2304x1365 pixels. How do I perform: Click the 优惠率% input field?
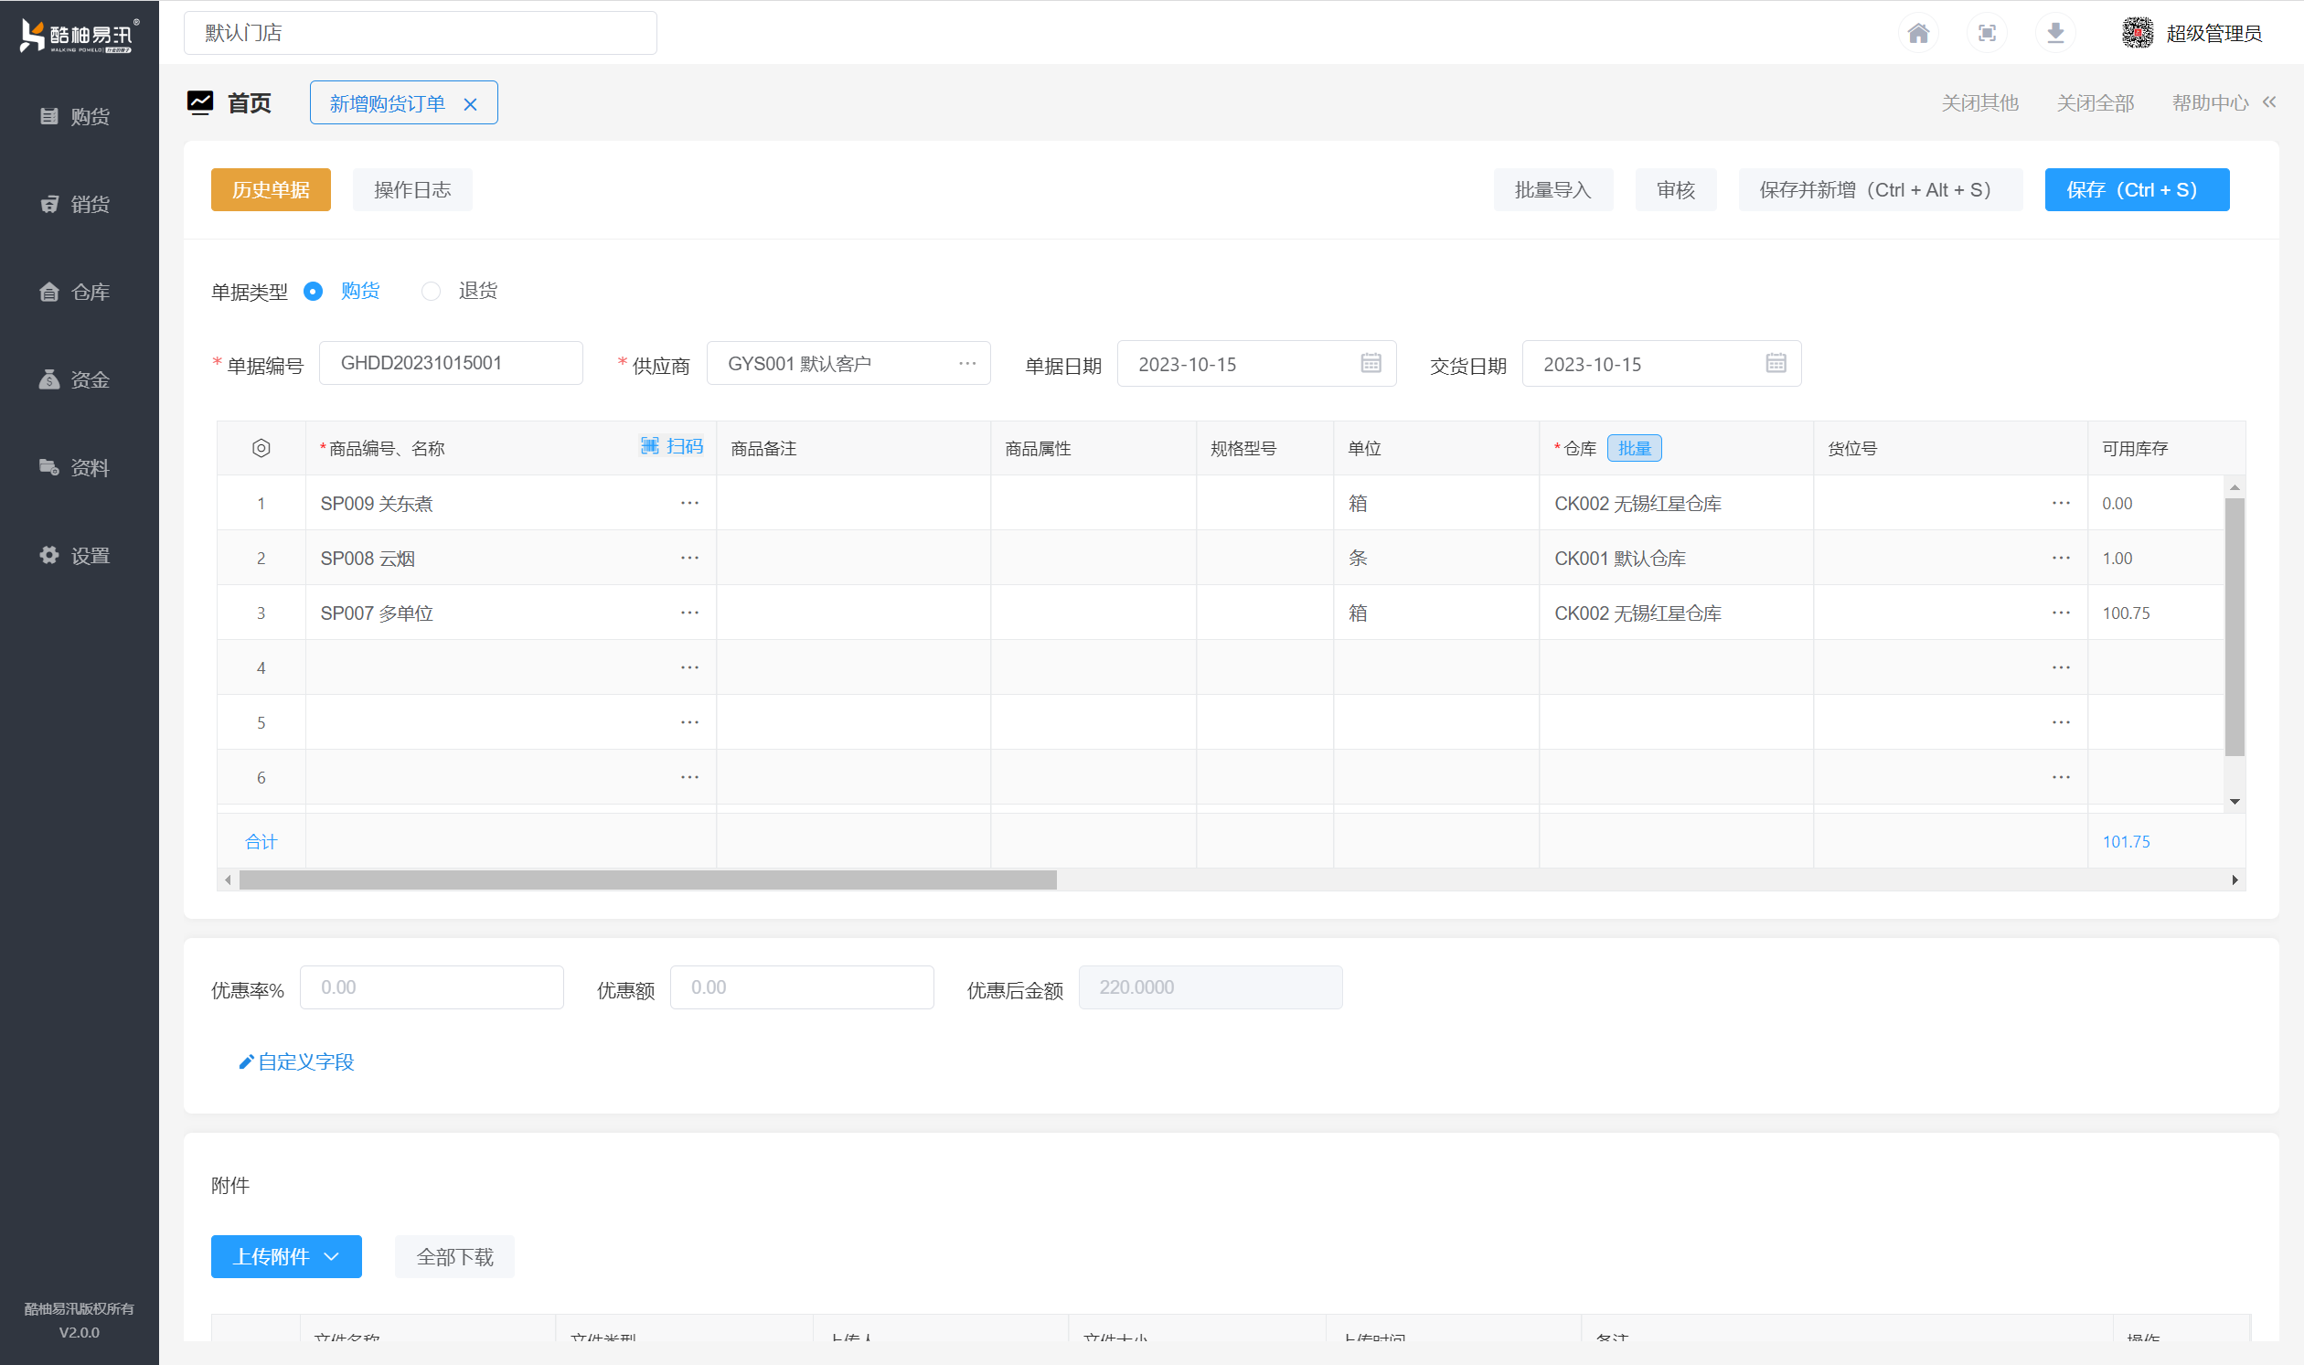pos(432,988)
